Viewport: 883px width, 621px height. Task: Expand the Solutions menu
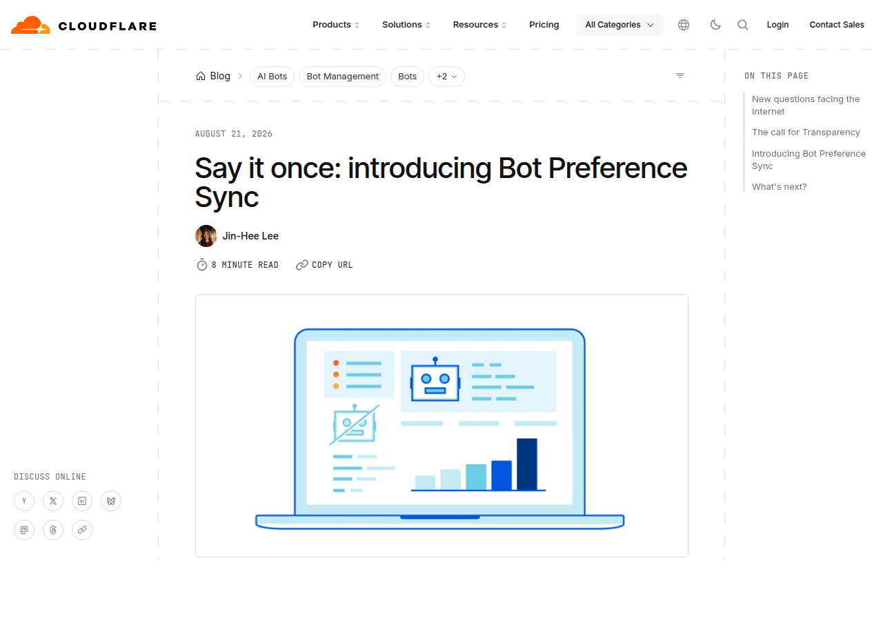[406, 25]
